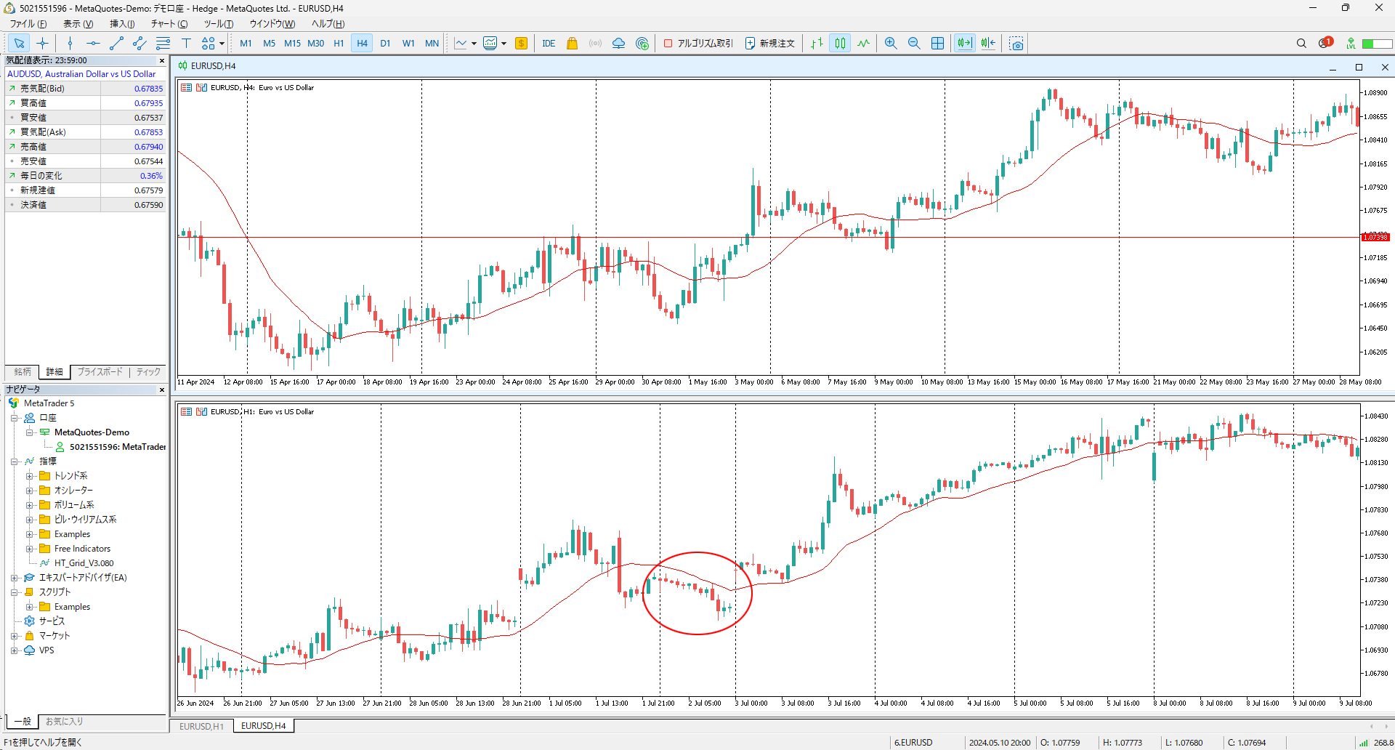
Task: Switch chart to candlestick display mode
Action: pos(840,44)
